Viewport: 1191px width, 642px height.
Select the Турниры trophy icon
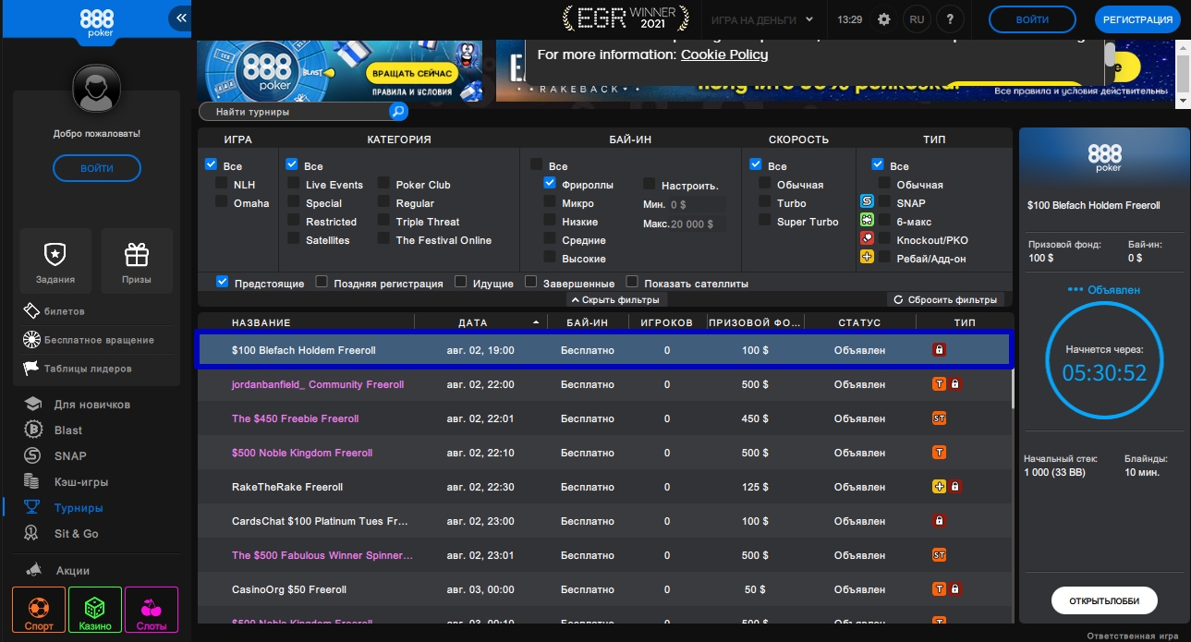pos(33,508)
